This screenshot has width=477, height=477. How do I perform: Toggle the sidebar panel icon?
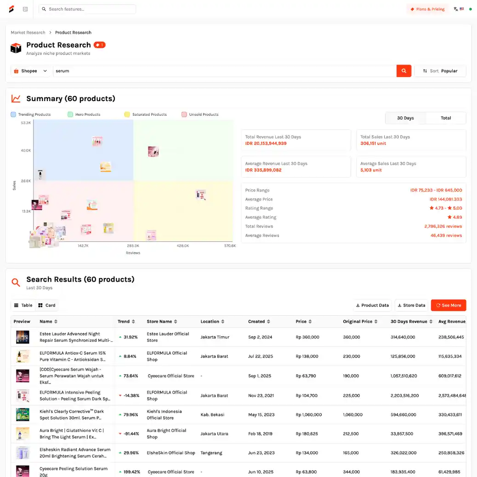[25, 9]
